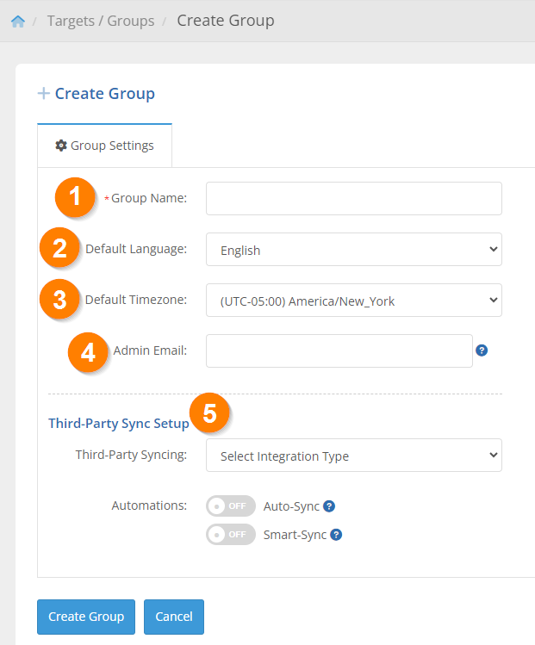Image resolution: width=535 pixels, height=645 pixels.
Task: Click the home icon in breadcrumb
Action: coord(18,21)
